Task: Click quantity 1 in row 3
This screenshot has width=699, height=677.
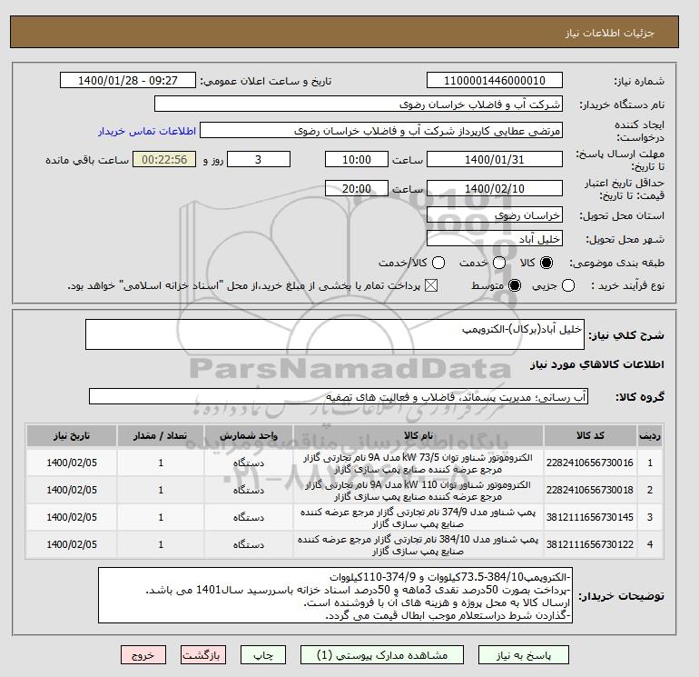Action: pos(161,517)
